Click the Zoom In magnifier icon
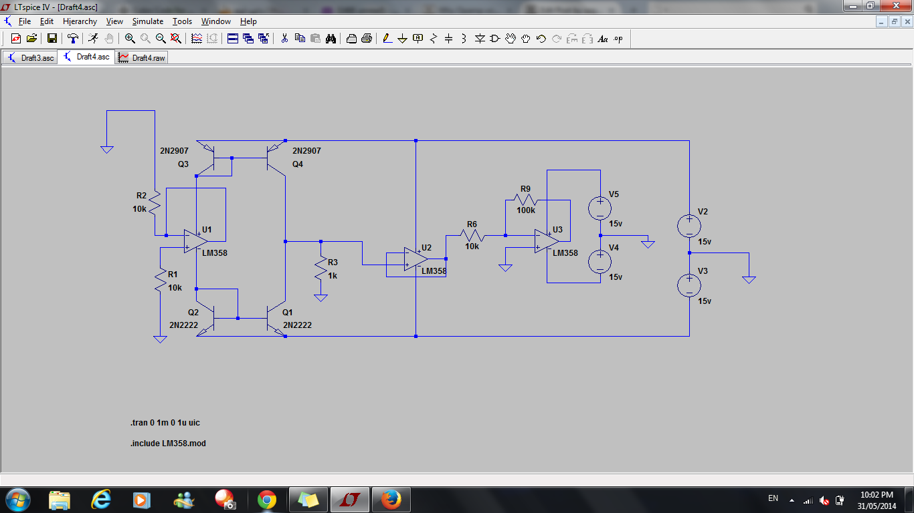914x513 pixels. coord(130,39)
